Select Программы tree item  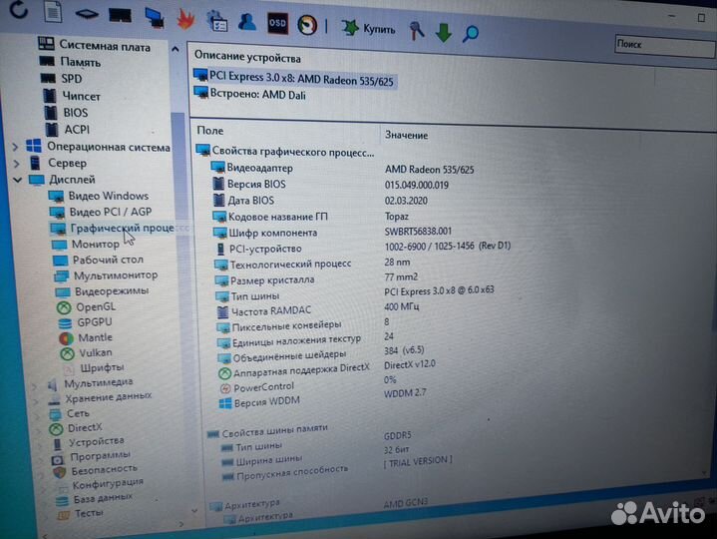pyautogui.click(x=91, y=456)
